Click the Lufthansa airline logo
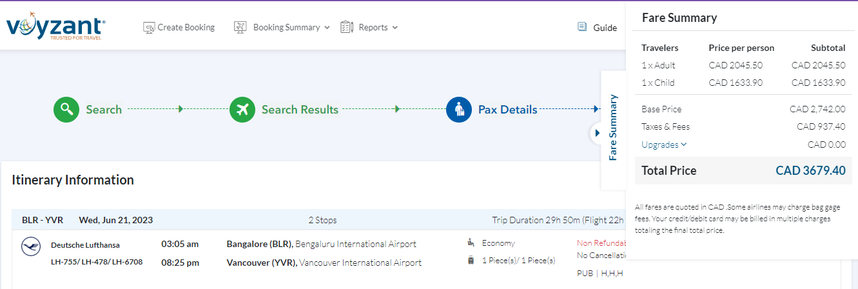 pyautogui.click(x=30, y=246)
